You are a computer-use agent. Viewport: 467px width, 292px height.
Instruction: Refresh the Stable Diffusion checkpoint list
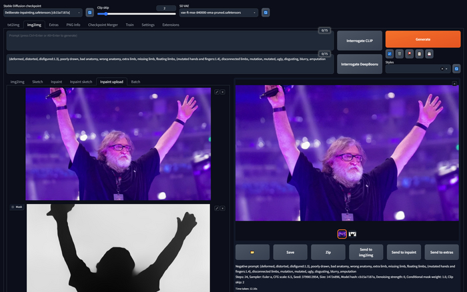point(89,12)
